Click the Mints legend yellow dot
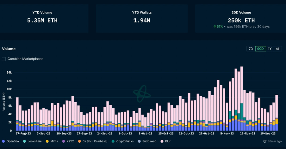 pyautogui.click(x=47, y=141)
